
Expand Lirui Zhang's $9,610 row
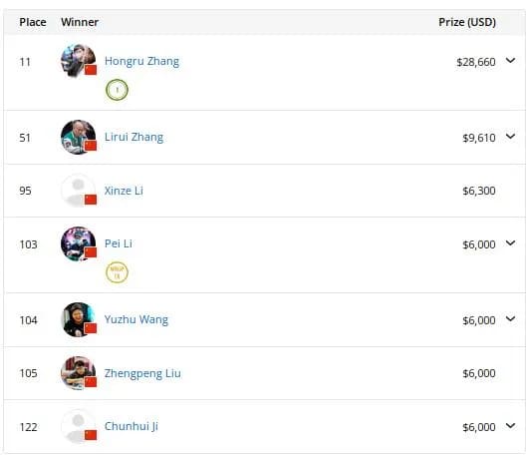point(510,137)
